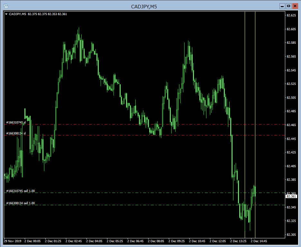The height and width of the screenshot is (247, 301).
Task: Click the 29 Nov 2019 date label
Action: click(x=13, y=241)
